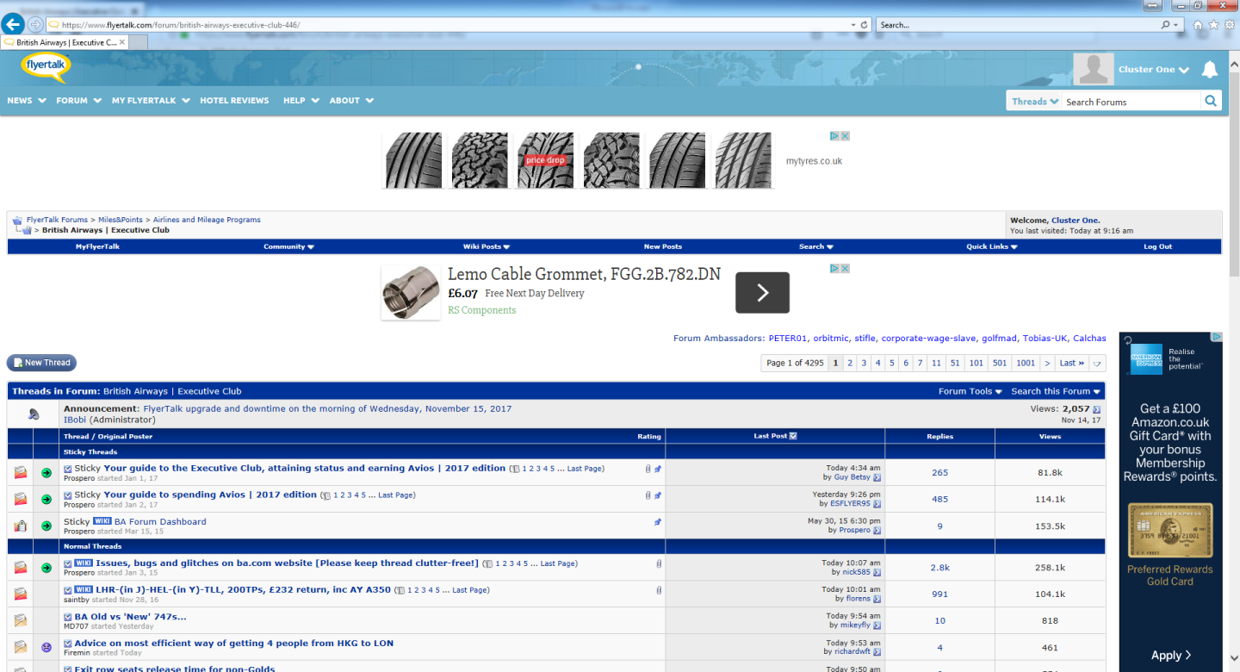The width and height of the screenshot is (1240, 672).
Task: Open the Cluster One account dropdown
Action: (x=1154, y=70)
